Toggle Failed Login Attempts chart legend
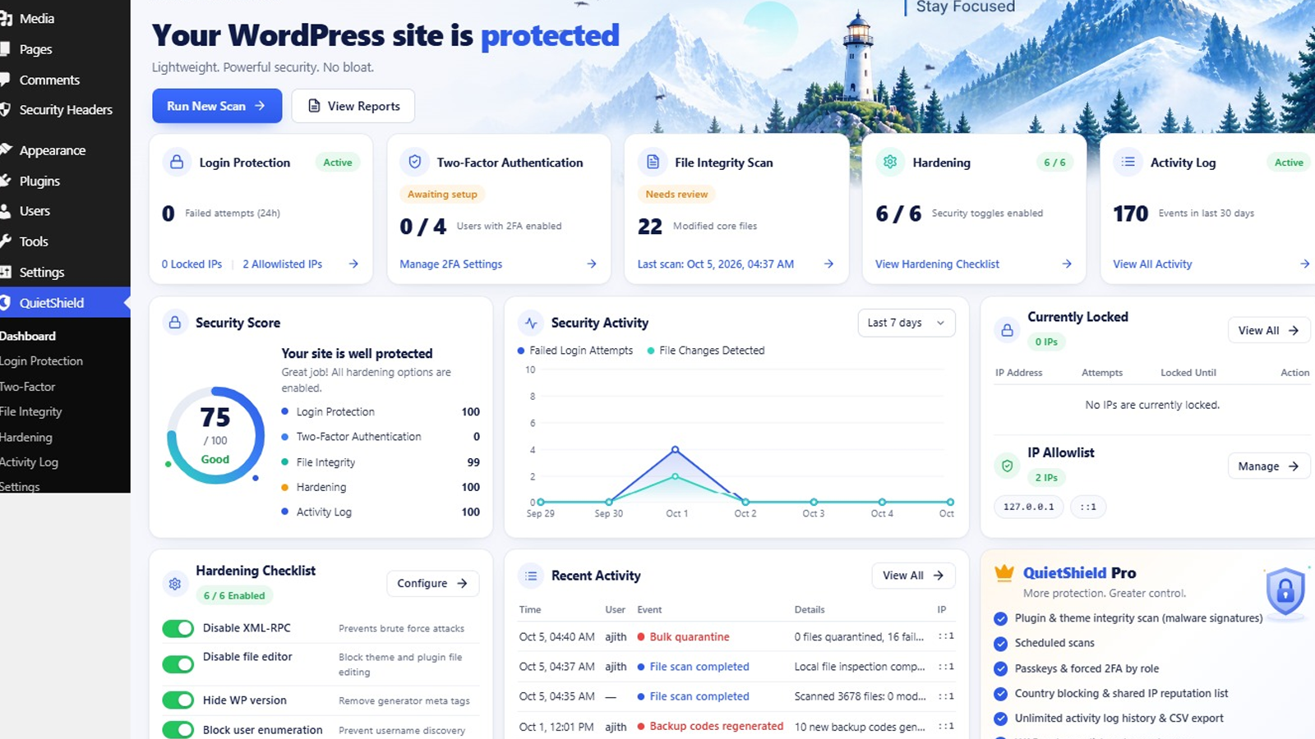 click(x=575, y=350)
